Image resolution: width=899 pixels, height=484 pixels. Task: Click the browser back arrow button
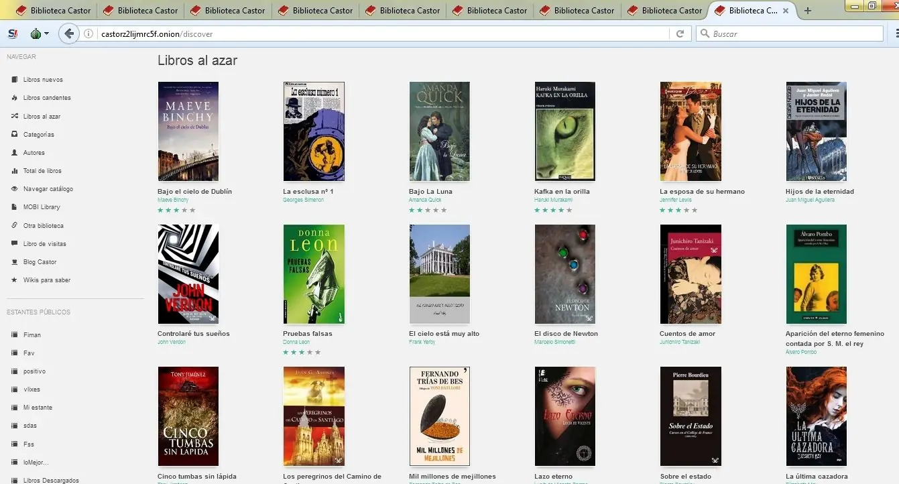68,34
